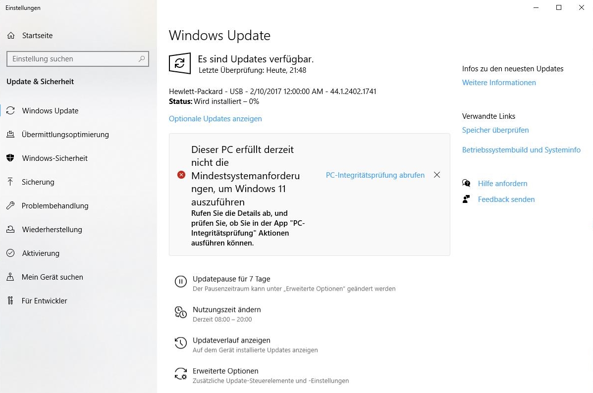Screen dimensions: 593x393
Task: Click the Mein Gerät suchen person icon
Action: point(10,277)
